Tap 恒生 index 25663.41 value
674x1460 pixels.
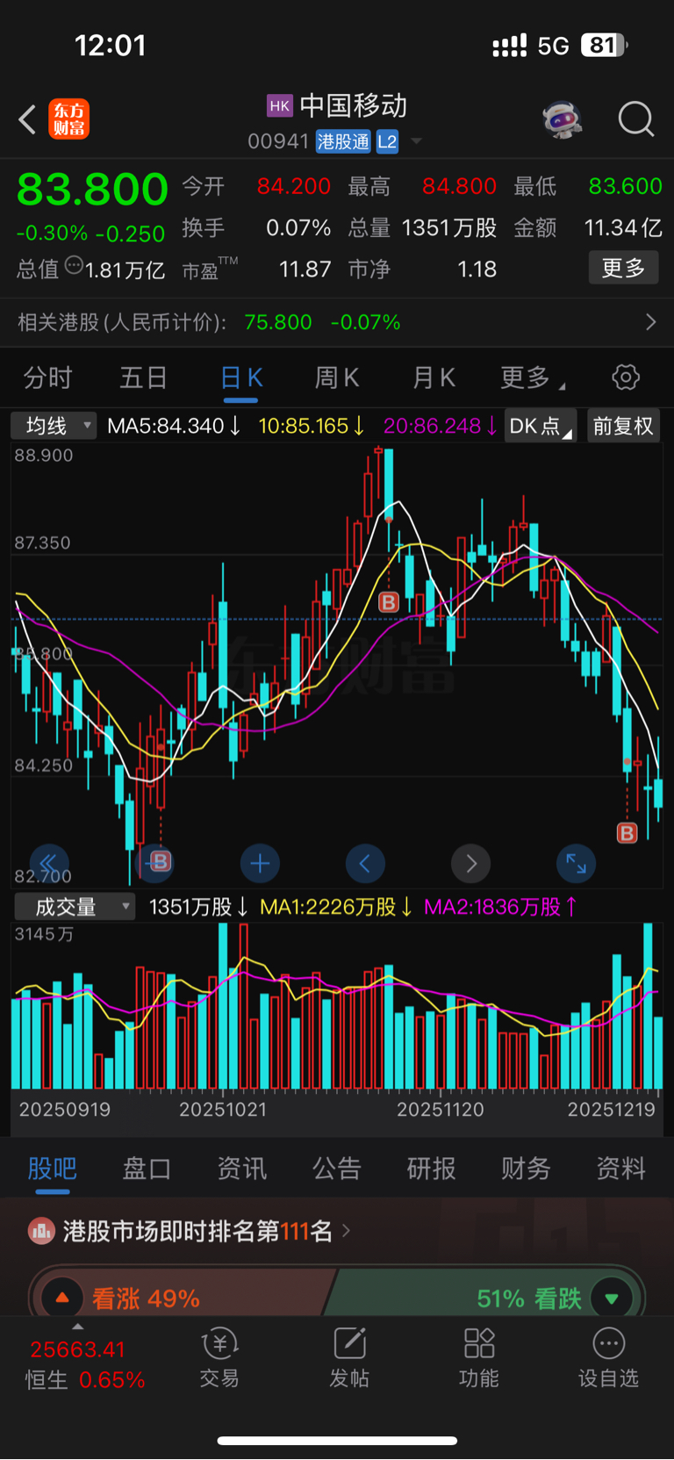pos(77,1349)
